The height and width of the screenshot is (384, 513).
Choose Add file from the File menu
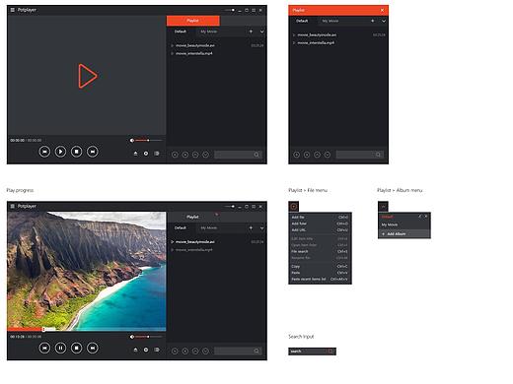pyautogui.click(x=320, y=218)
